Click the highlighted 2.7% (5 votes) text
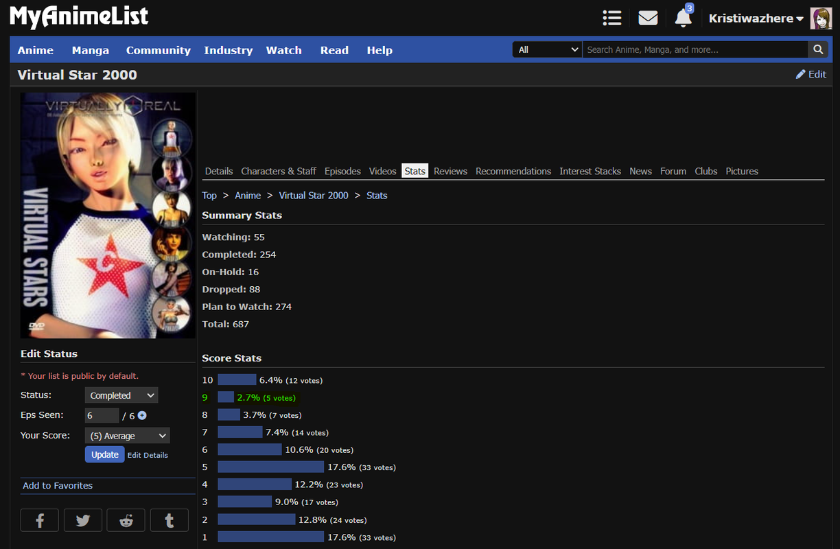 coord(266,397)
